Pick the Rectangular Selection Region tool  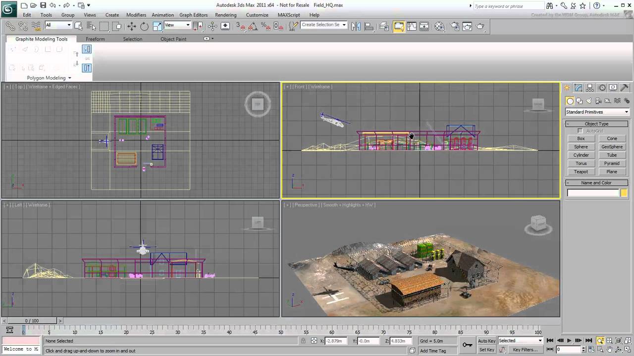coord(104,26)
